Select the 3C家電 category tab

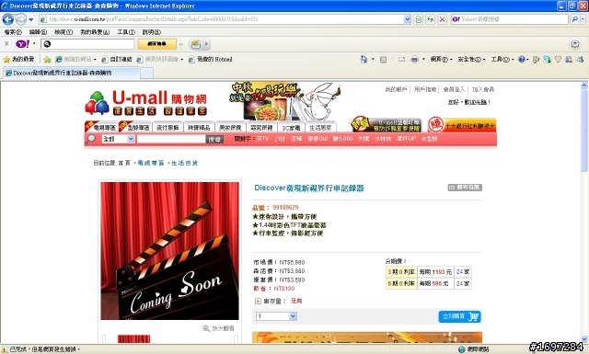291,128
